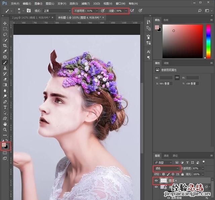
Task: Hide layer 图层 4 with eye icon
Action: click(156, 181)
